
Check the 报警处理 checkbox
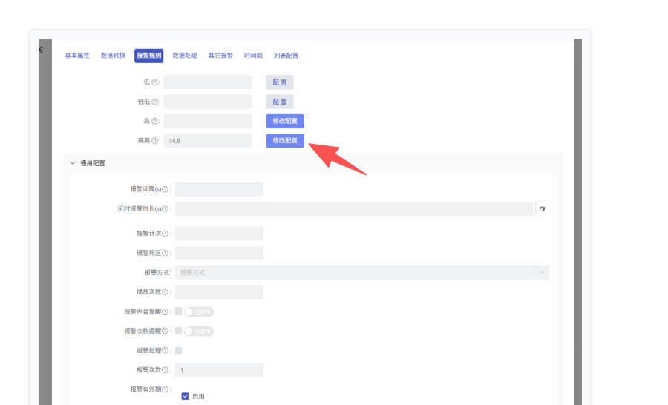tap(179, 350)
